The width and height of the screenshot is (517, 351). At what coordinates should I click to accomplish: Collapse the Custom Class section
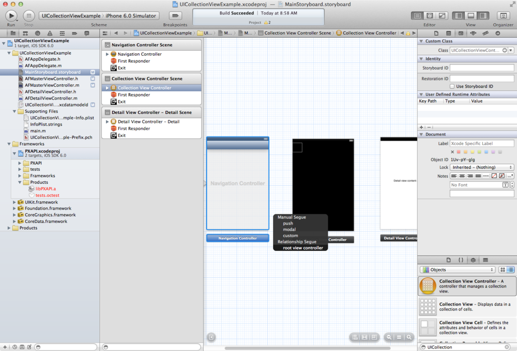point(421,41)
